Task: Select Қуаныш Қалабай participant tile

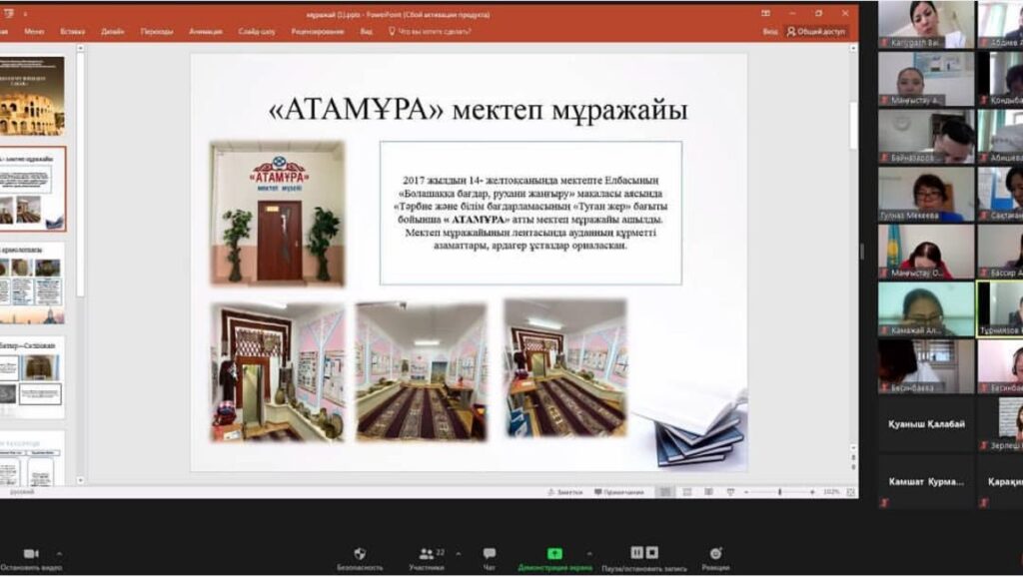Action: 926,424
